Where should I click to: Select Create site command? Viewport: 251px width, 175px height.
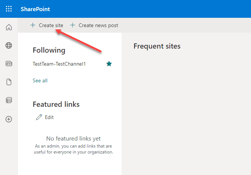pyautogui.click(x=47, y=25)
